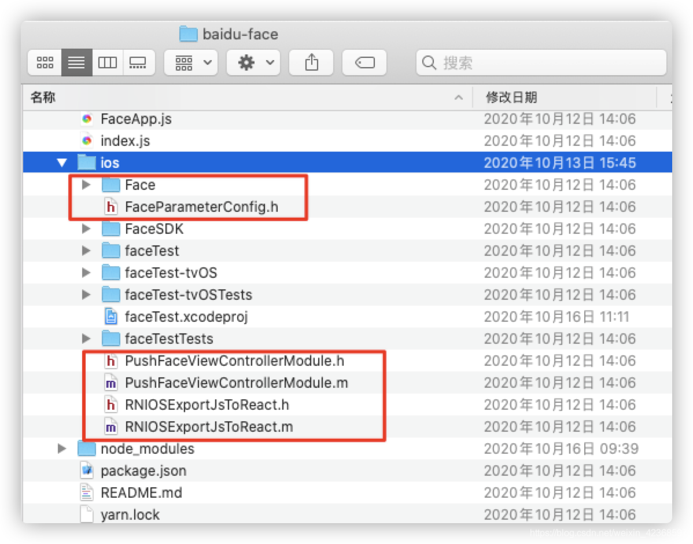Click the 搜索 search field

(x=541, y=63)
